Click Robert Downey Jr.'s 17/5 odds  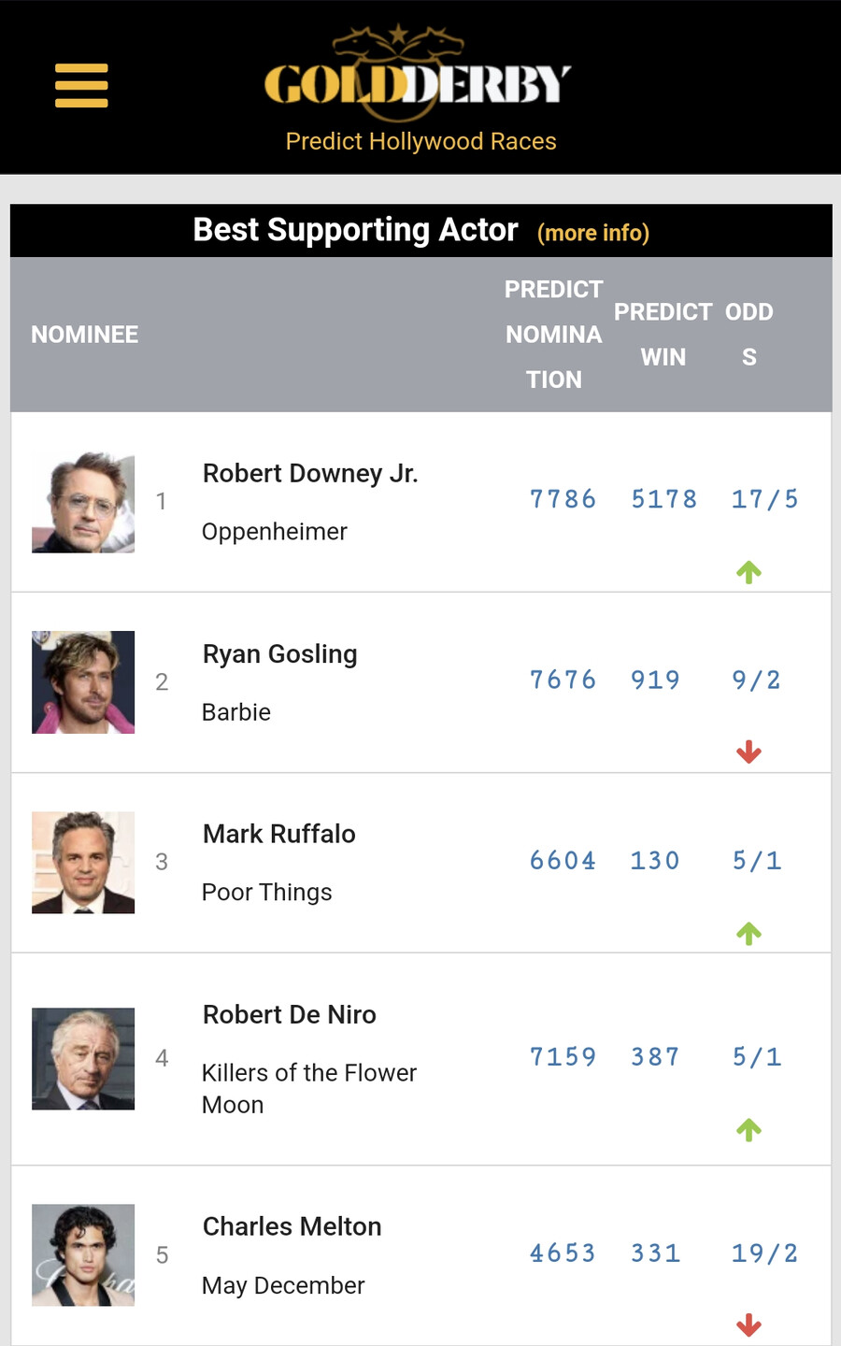(764, 499)
